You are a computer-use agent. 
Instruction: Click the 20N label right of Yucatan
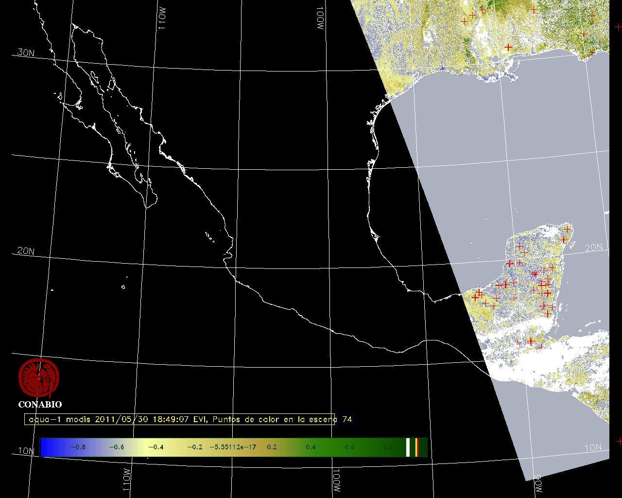(593, 248)
